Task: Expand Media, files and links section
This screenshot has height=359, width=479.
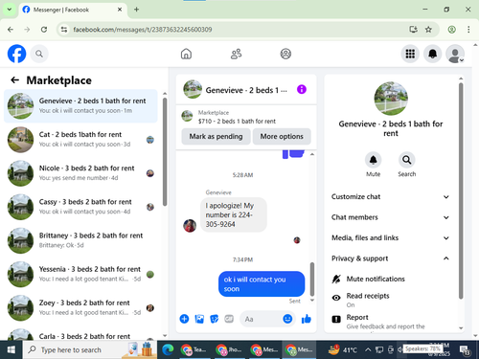Action: [x=390, y=237]
